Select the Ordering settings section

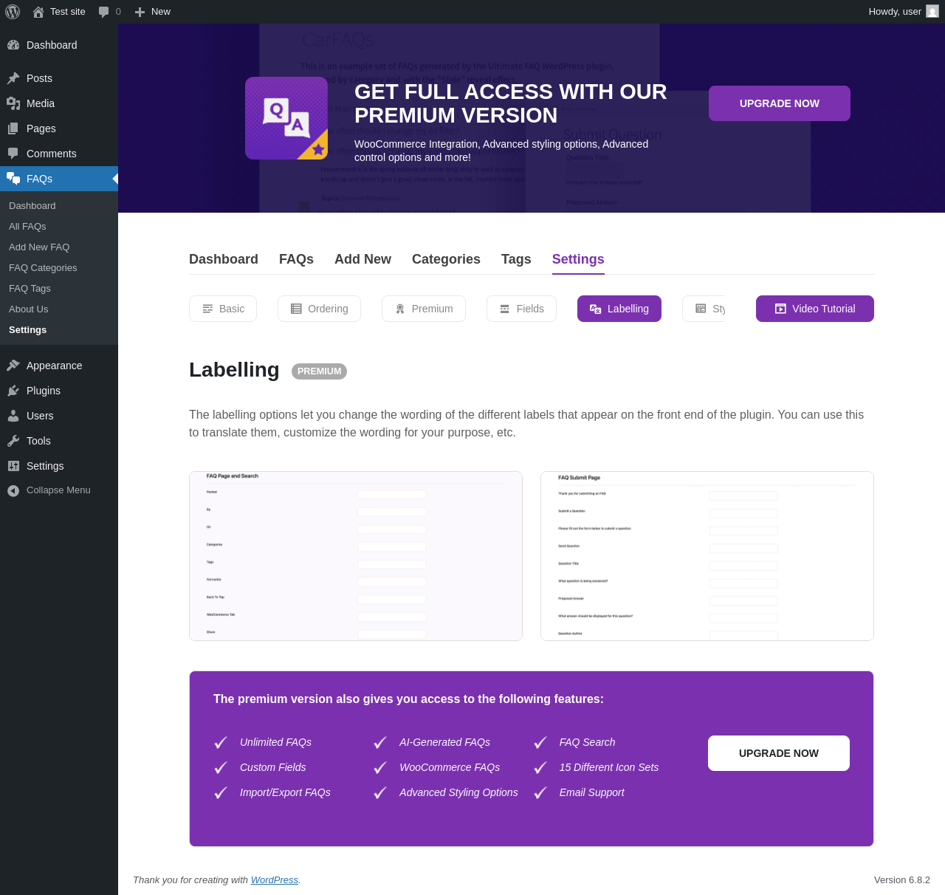[x=319, y=309]
